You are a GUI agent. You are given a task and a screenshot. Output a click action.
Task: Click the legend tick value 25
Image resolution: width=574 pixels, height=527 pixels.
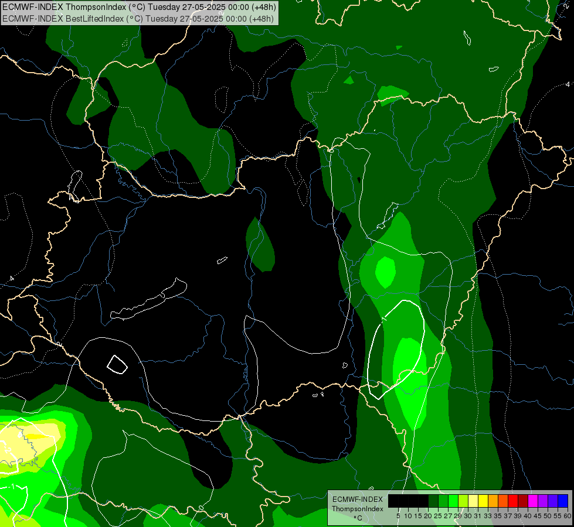[438, 516]
